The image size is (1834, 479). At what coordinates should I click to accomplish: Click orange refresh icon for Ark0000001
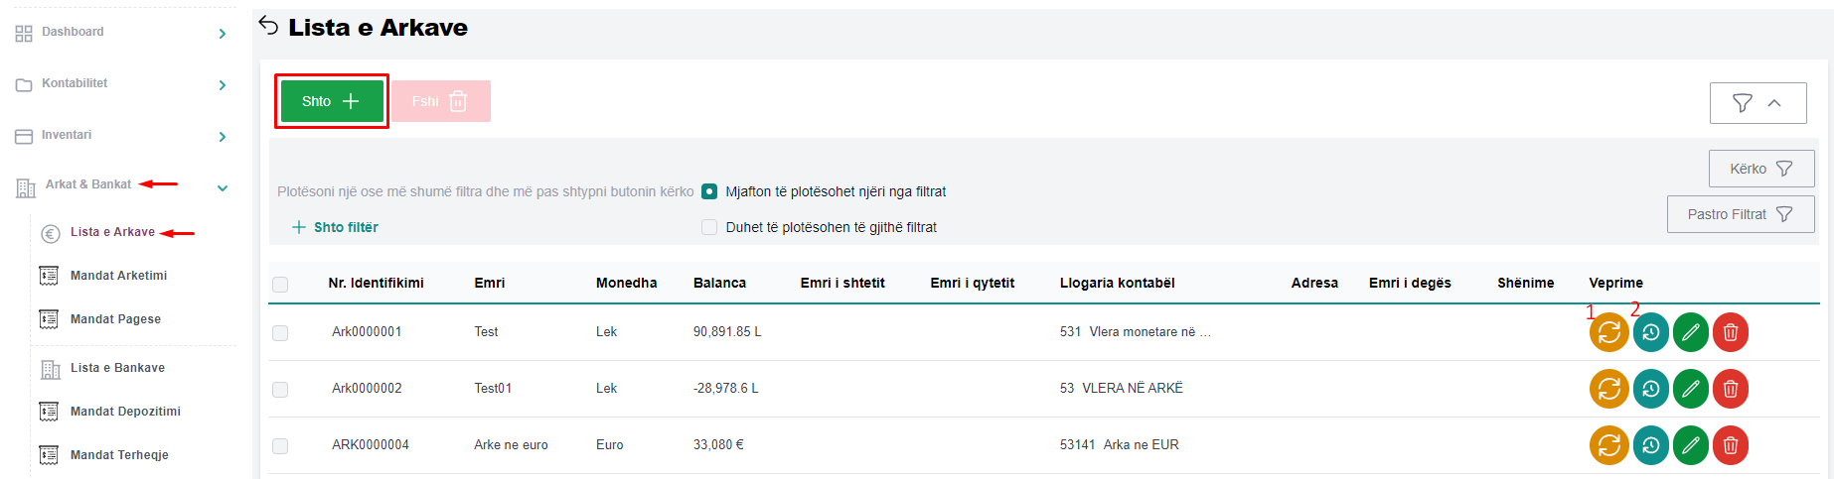(x=1608, y=333)
